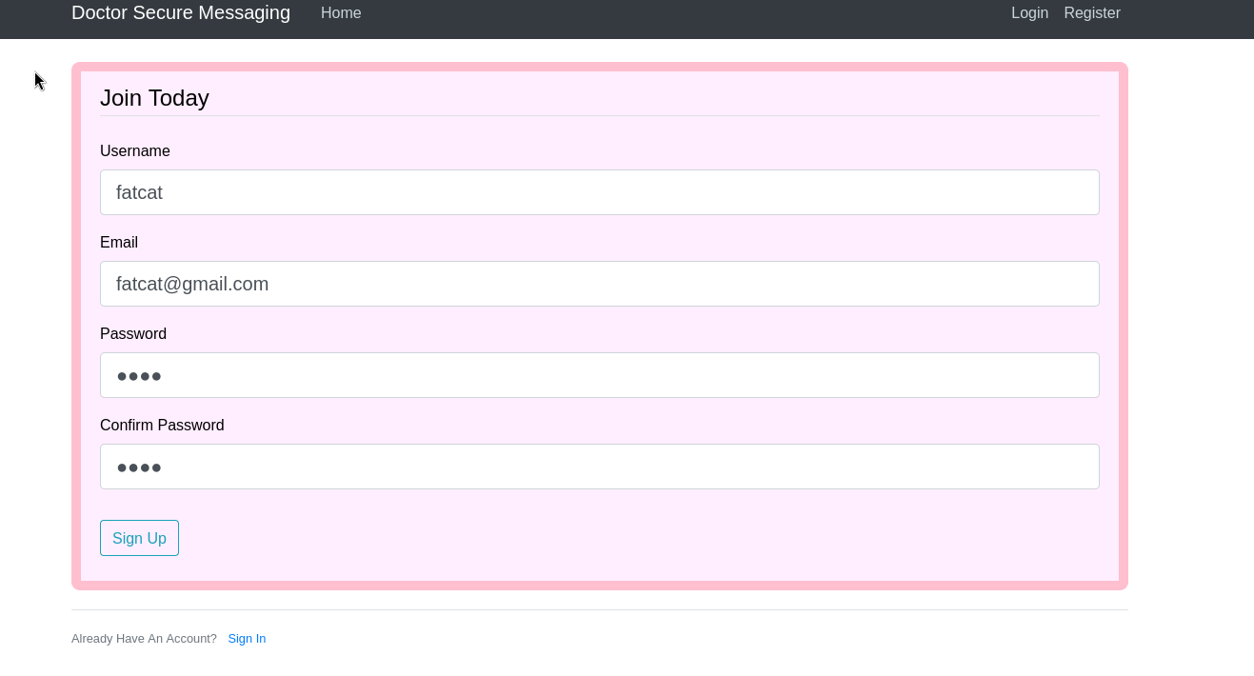This screenshot has height=676, width=1254.
Task: Click the Password field label
Action: coord(133,334)
